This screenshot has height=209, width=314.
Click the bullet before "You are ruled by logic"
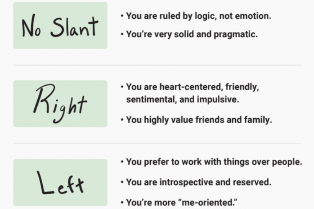pyautogui.click(x=122, y=16)
